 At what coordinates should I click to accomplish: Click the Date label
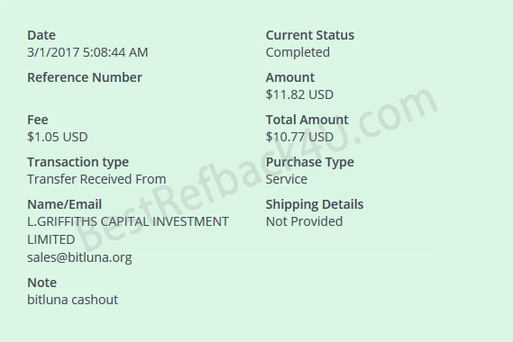coord(41,35)
